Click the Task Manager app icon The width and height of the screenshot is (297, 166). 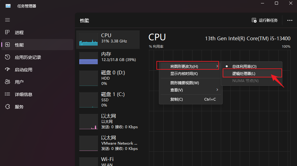8,6
